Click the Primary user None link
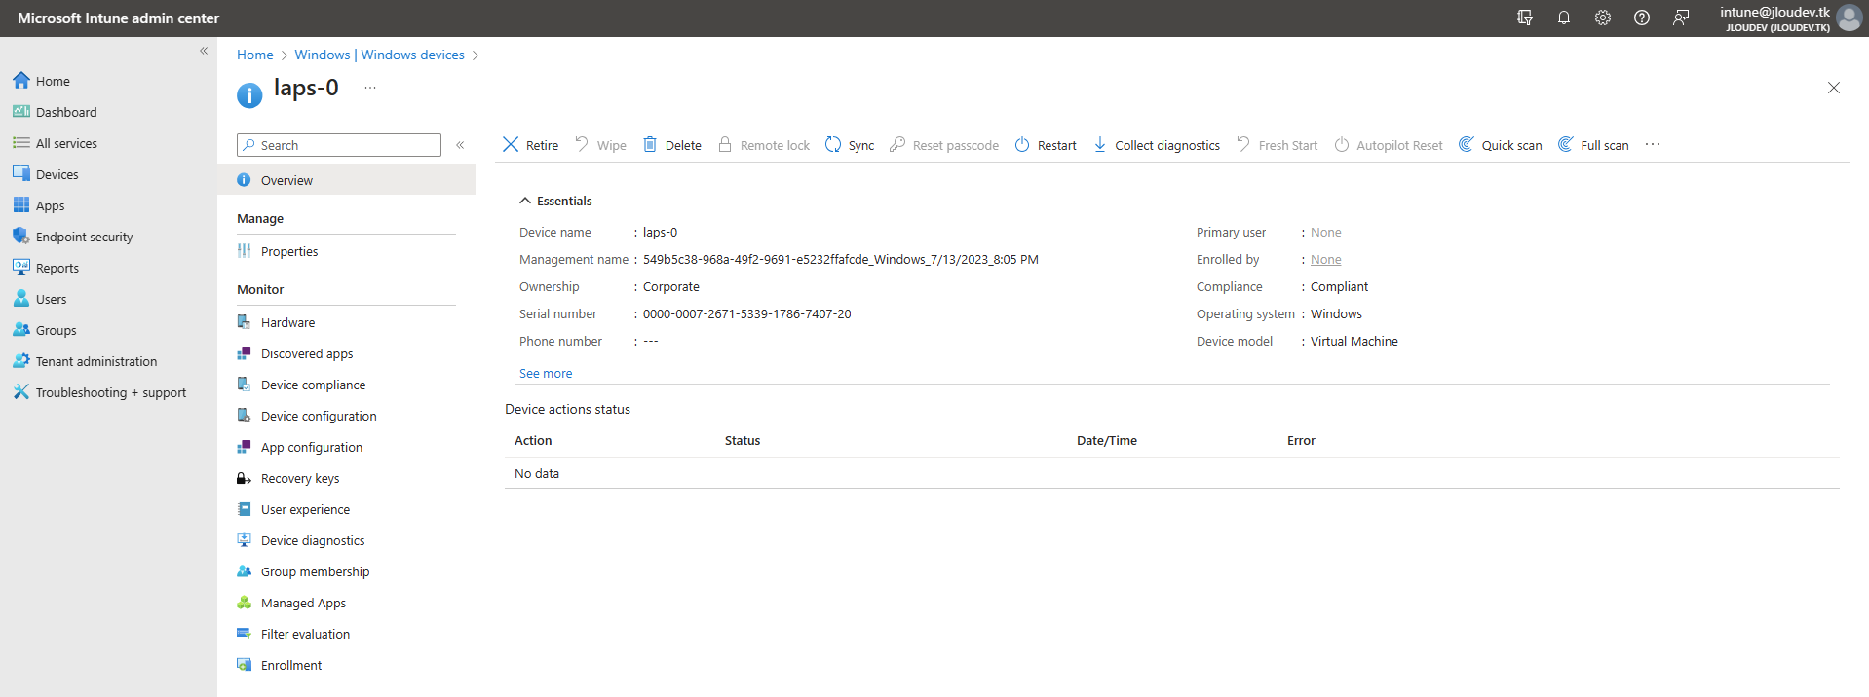Screen dimensions: 1869x697 tap(1326, 232)
